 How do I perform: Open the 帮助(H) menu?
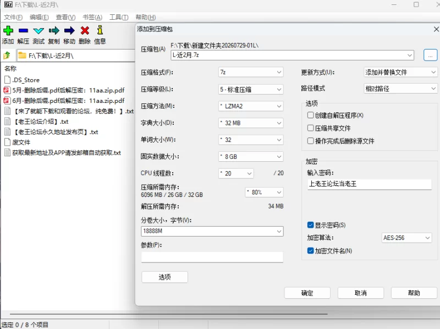click(x=145, y=17)
